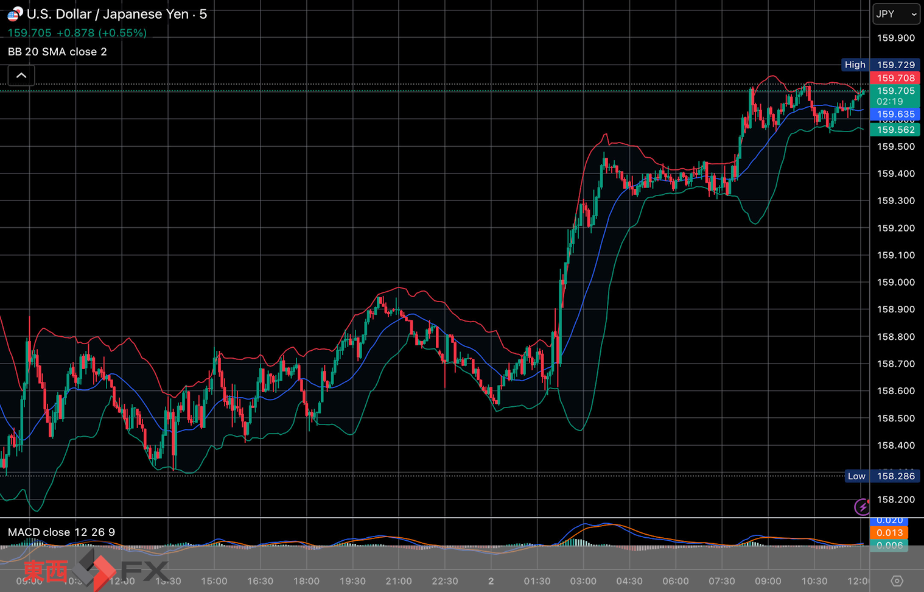Click the green 159.562 lower band label
The height and width of the screenshot is (592, 924).
[895, 130]
